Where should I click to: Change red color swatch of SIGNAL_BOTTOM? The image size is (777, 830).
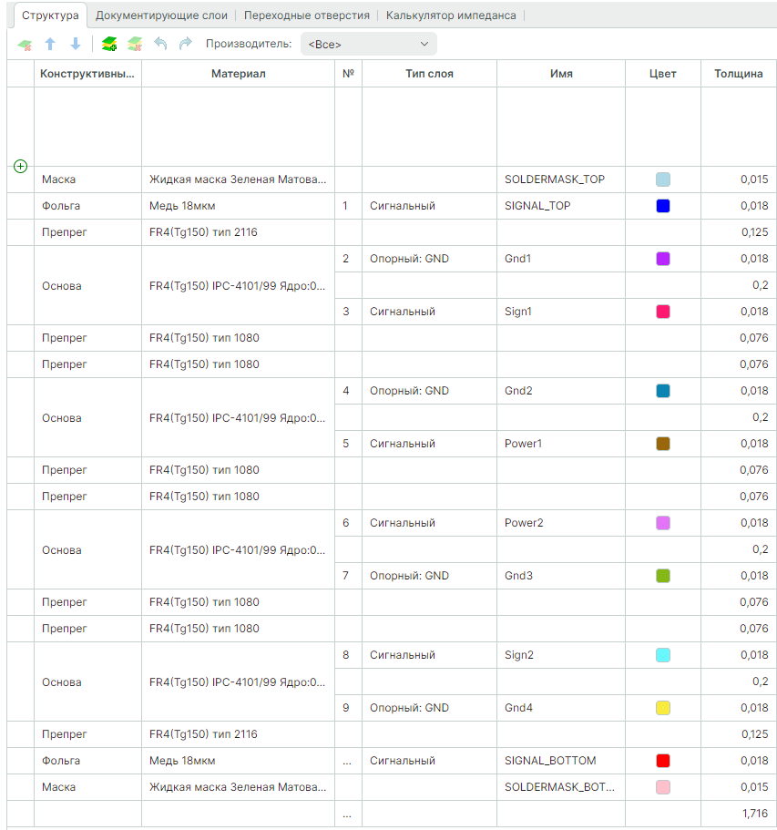pyautogui.click(x=662, y=761)
